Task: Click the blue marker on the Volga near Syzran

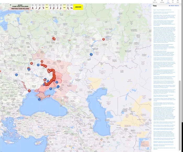Action: (91, 54)
